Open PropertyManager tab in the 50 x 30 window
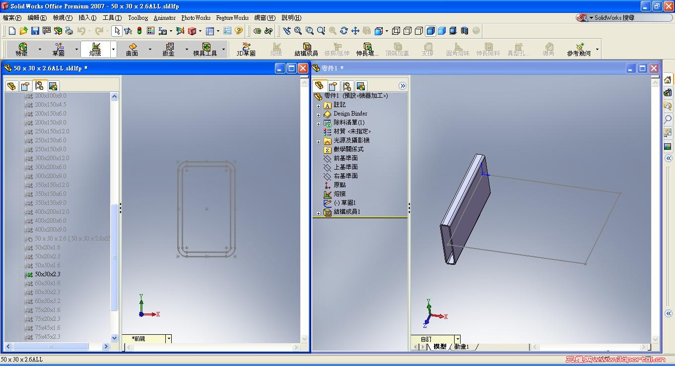Screen dimensions: 675x366 [x=25, y=86]
